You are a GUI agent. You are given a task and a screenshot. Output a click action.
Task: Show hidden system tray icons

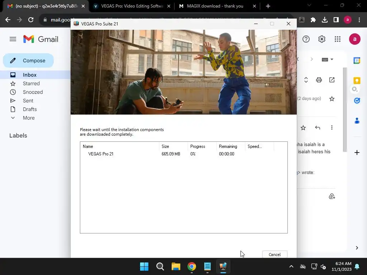[291, 266]
